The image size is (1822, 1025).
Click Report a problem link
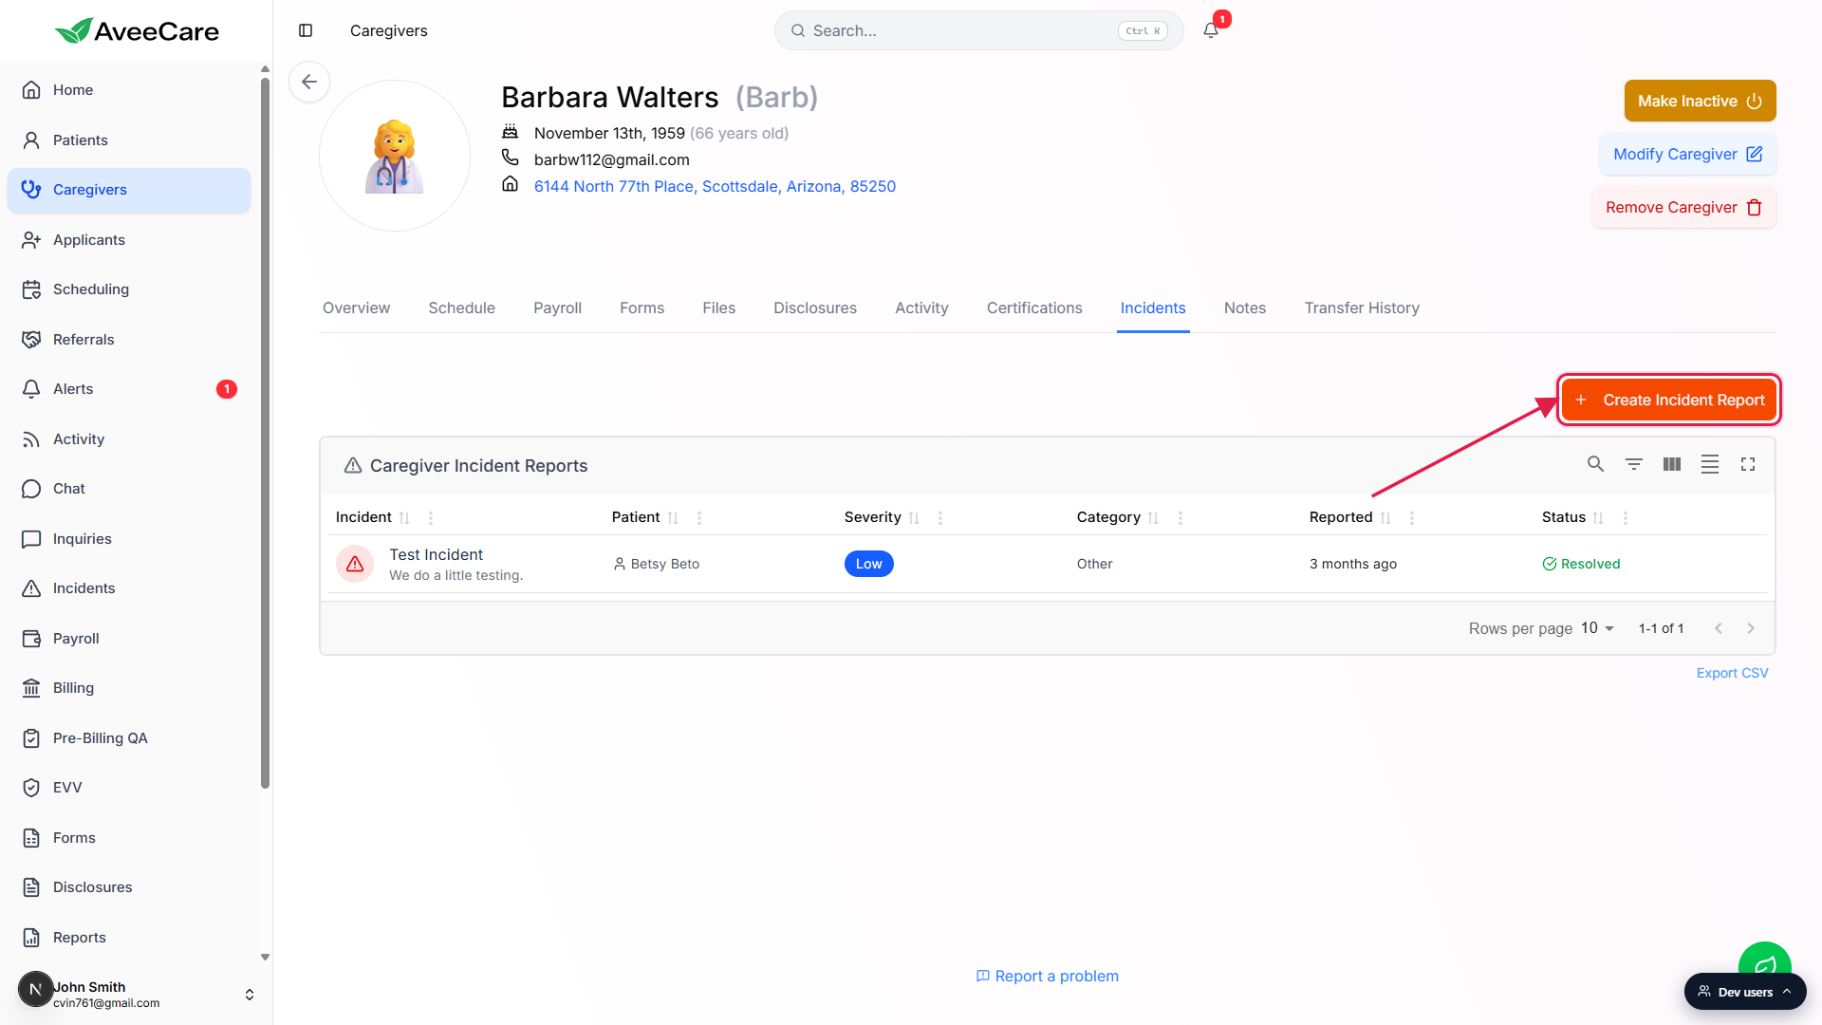[1048, 977]
